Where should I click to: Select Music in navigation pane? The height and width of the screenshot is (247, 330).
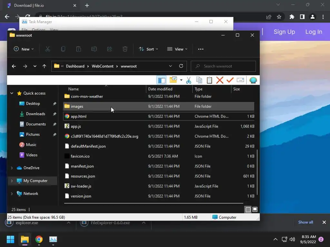point(31,144)
